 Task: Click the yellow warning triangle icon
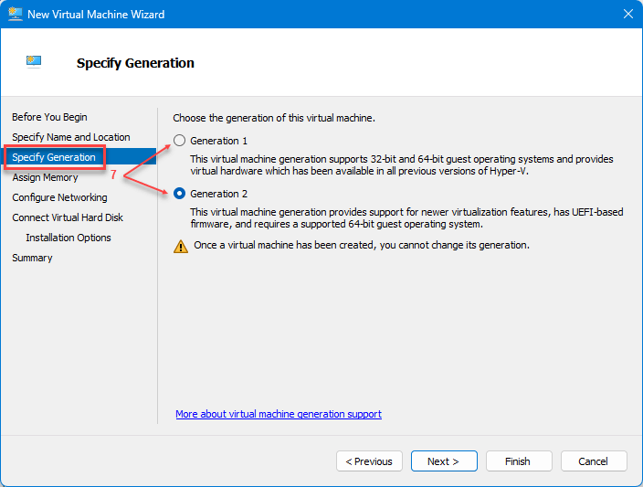click(x=181, y=246)
